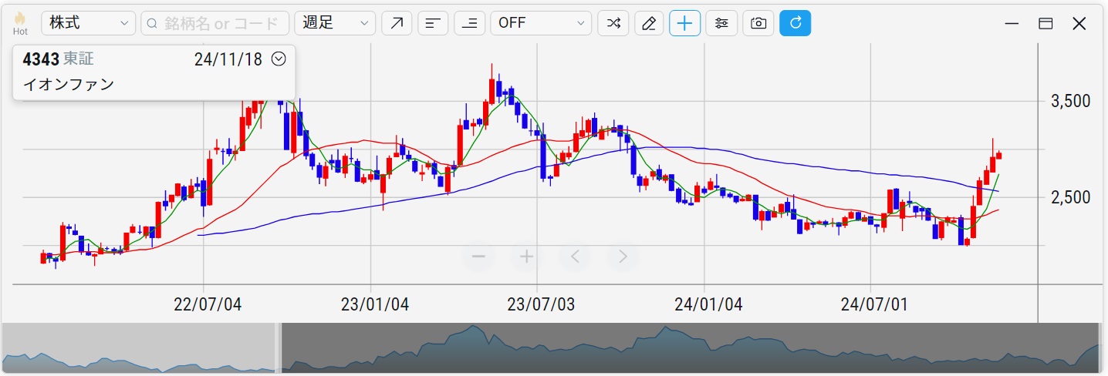Viewport: 1108px width, 376px height.
Task: Click the stock name イオンファン
Action: (69, 84)
